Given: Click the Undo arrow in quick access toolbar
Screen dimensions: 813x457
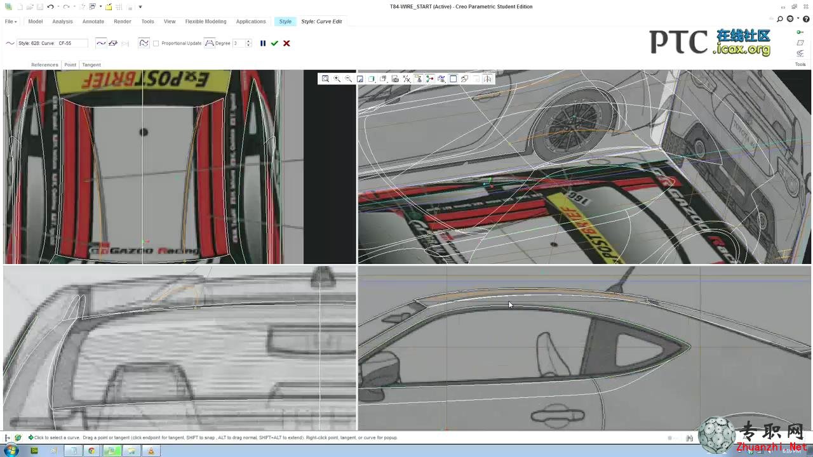Looking at the screenshot, I should pyautogui.click(x=50, y=6).
